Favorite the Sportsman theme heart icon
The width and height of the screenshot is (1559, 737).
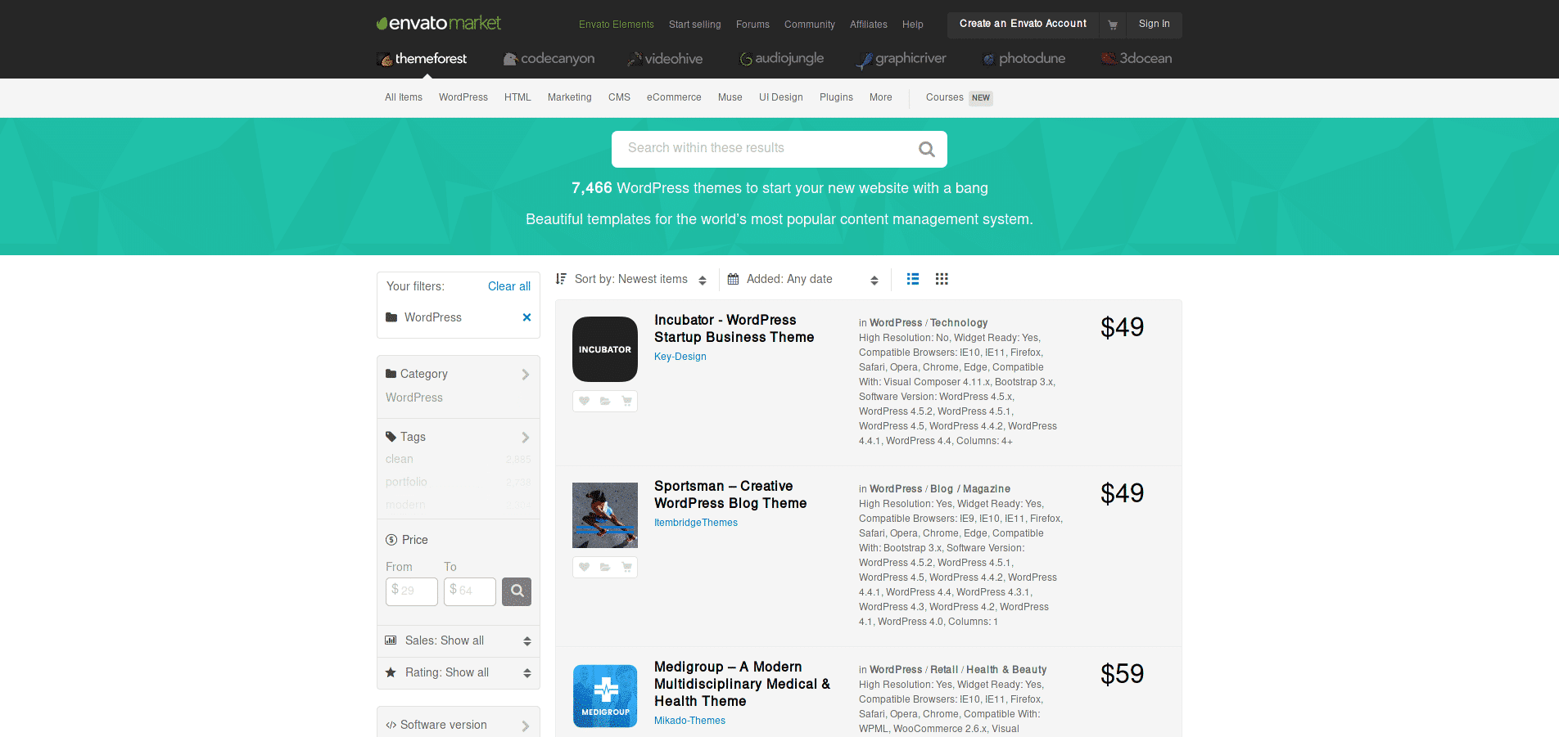tap(584, 567)
